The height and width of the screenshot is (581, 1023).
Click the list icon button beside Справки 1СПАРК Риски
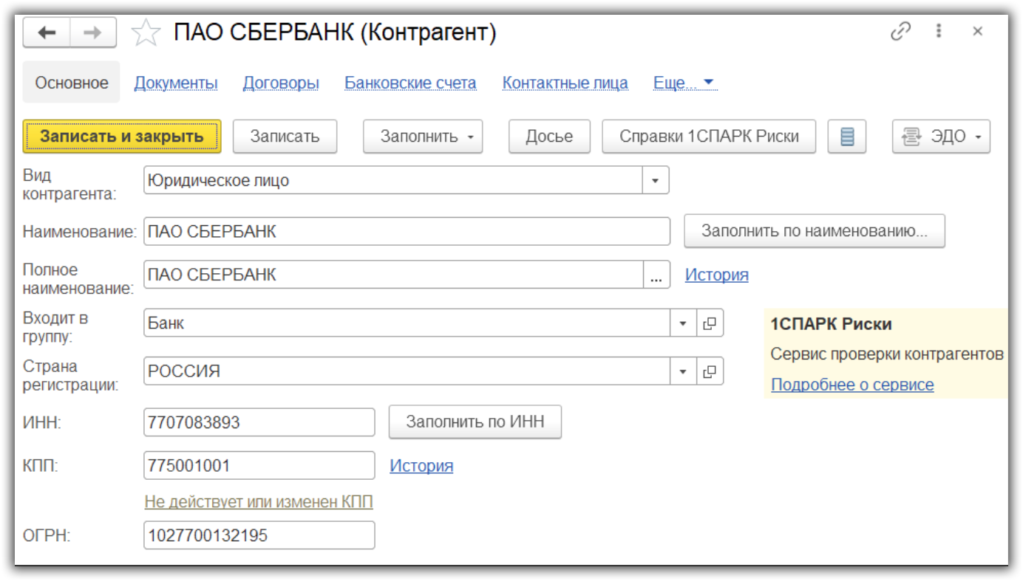847,137
